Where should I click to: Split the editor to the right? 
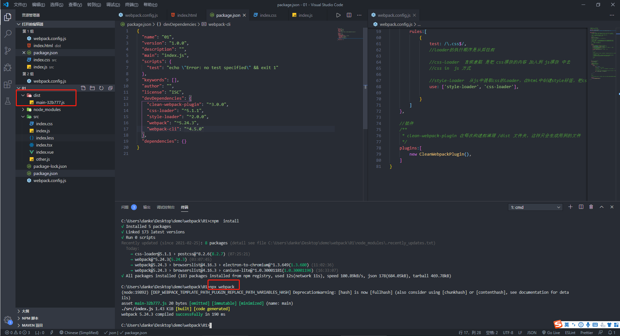pos(349,15)
